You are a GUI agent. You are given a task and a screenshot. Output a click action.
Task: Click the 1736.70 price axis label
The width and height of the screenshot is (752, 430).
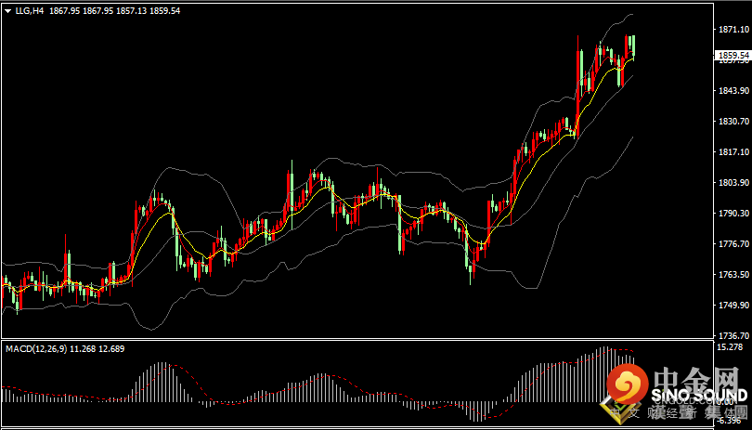click(733, 335)
